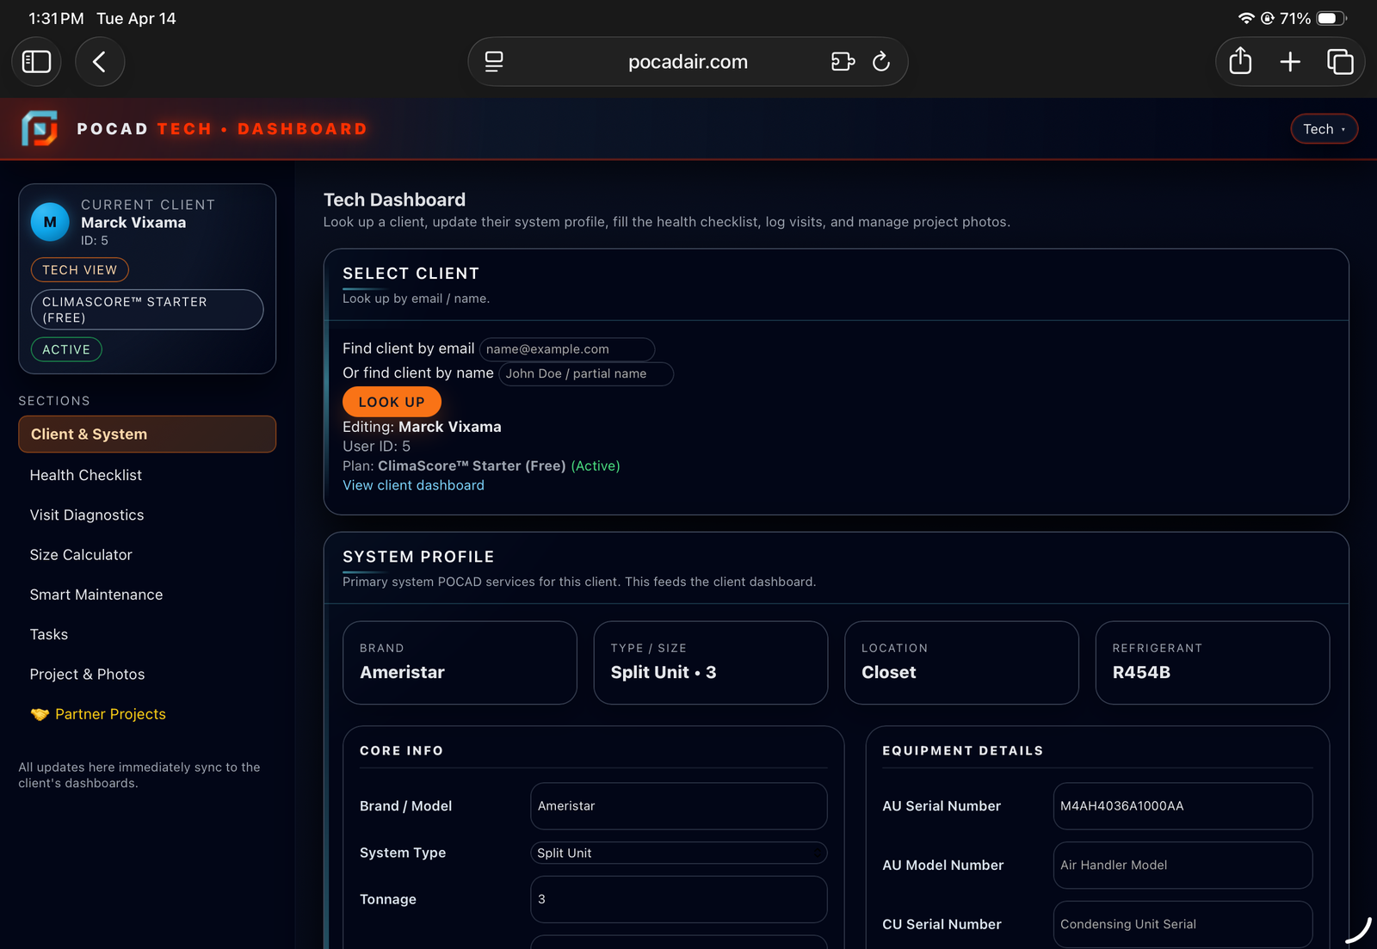The width and height of the screenshot is (1377, 949).
Task: Click the 'Editing: Marck Vixama' text
Action: 422,427
